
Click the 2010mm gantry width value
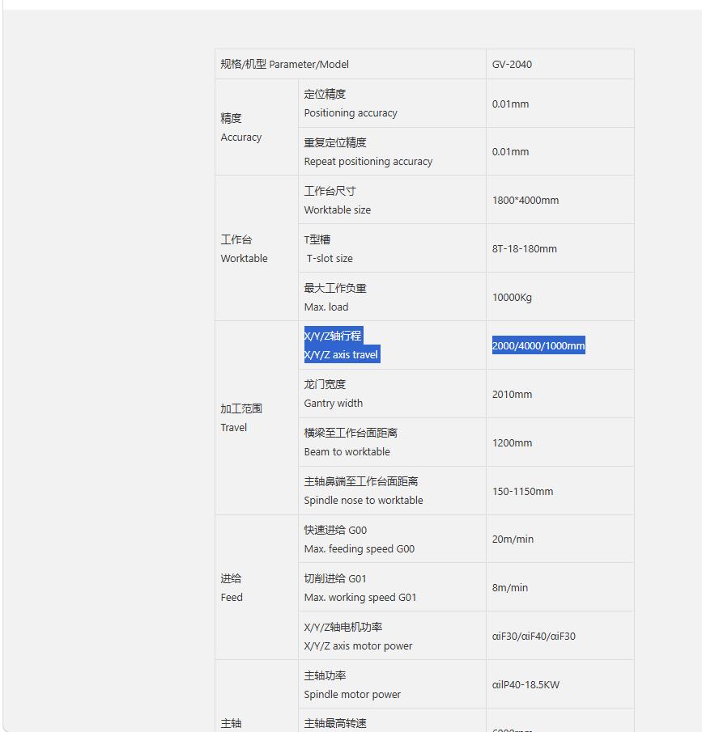[512, 395]
